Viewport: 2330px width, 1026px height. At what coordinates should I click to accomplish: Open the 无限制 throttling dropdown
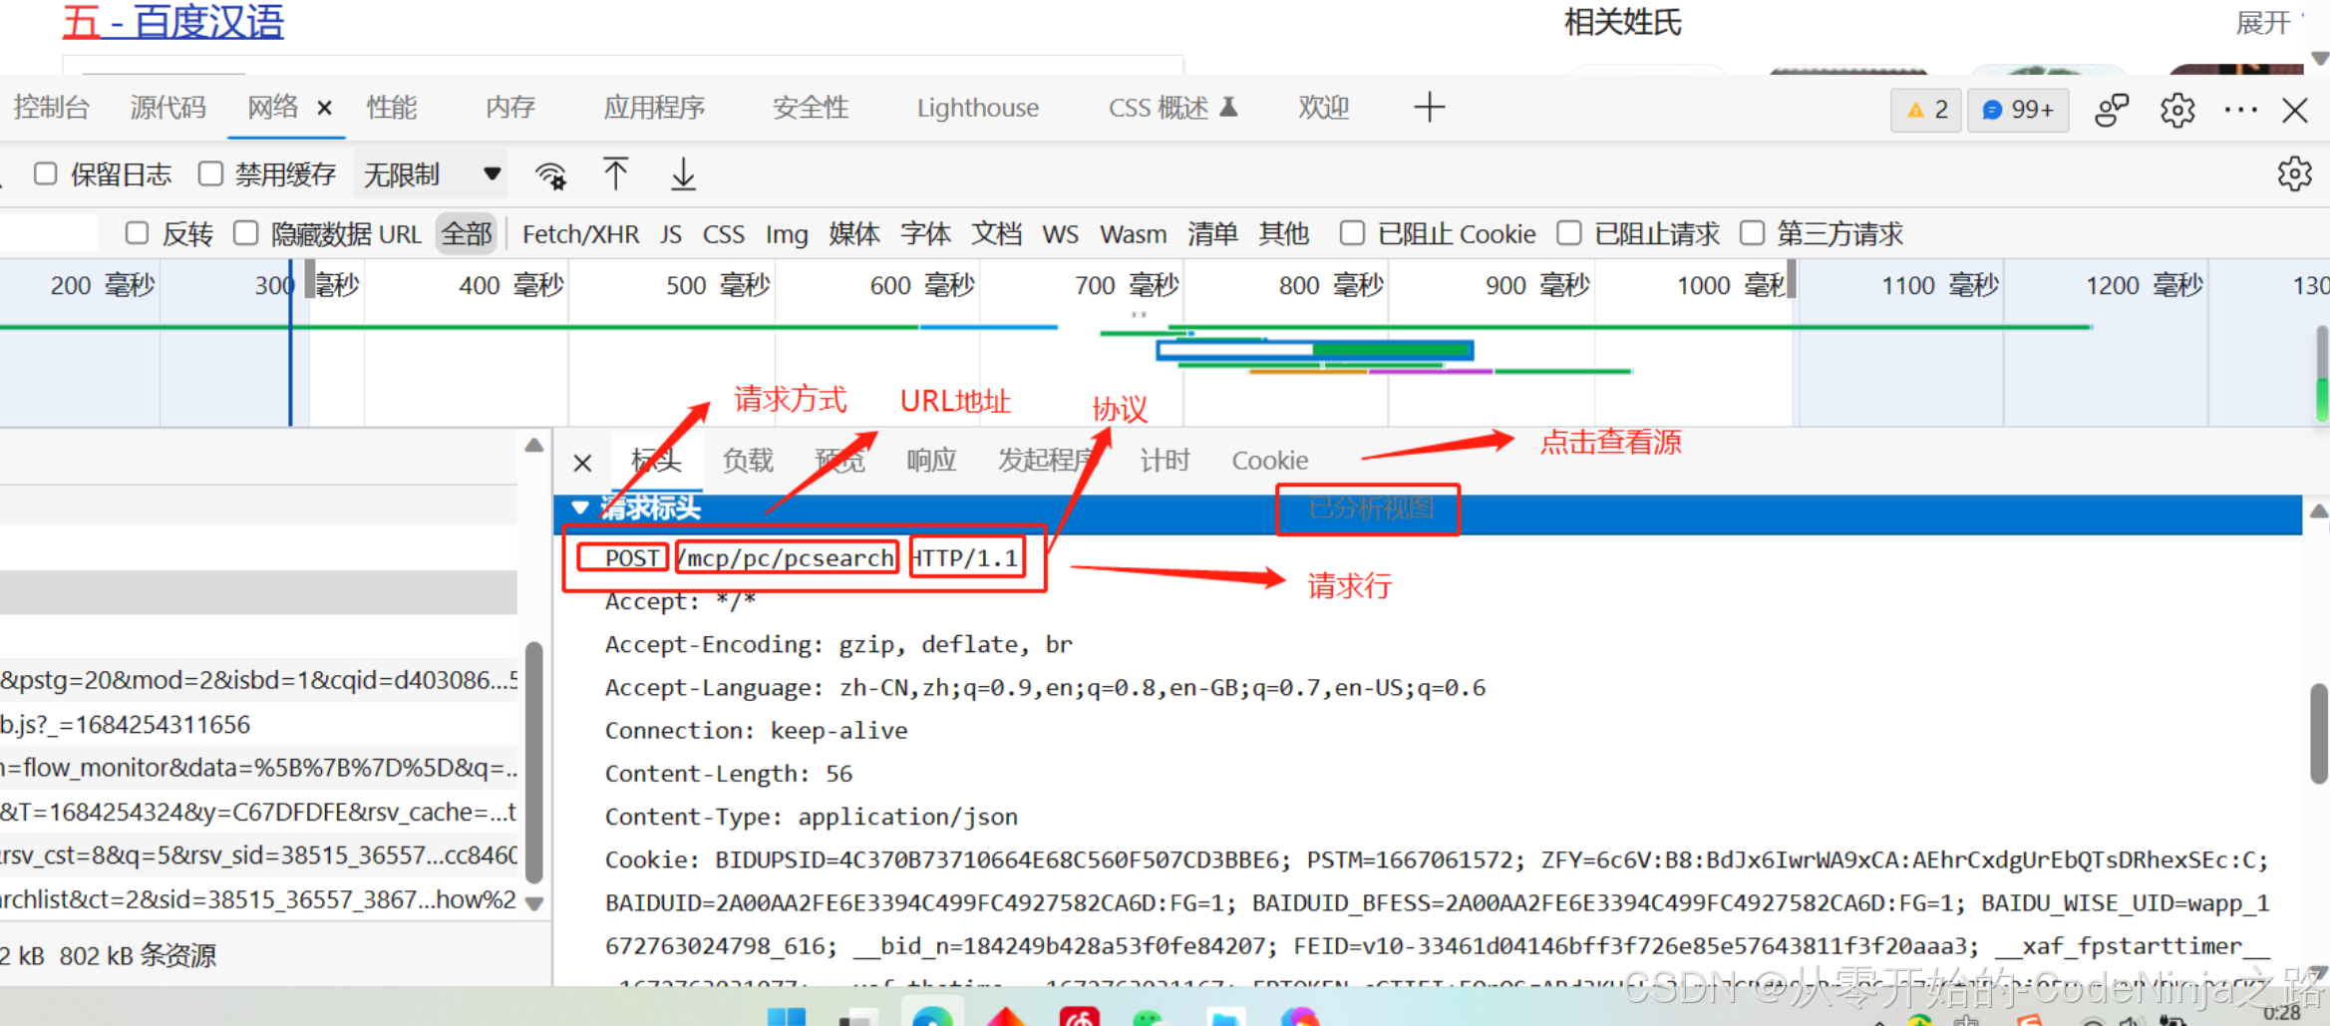[x=431, y=175]
